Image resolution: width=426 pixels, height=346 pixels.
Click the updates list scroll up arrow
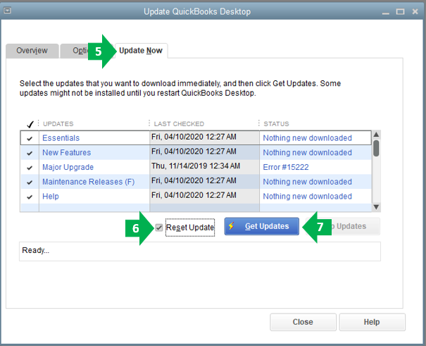click(x=376, y=135)
